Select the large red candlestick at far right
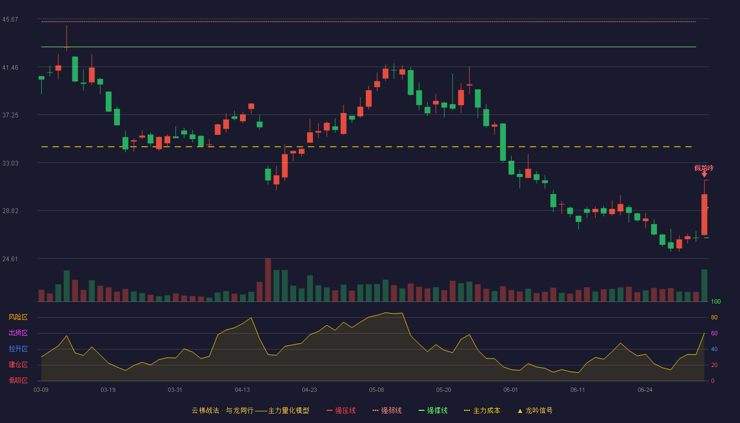The width and height of the screenshot is (740, 423). point(704,214)
